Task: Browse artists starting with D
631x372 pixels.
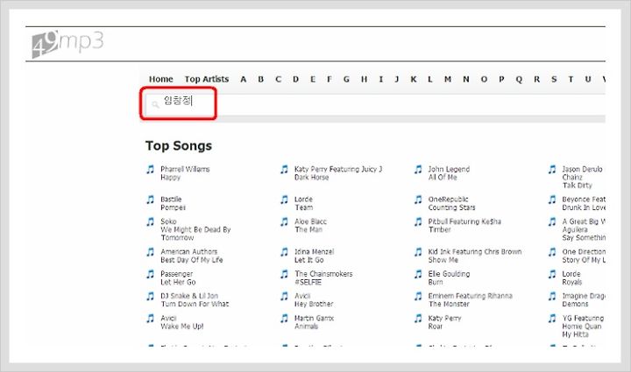Action: [296, 79]
